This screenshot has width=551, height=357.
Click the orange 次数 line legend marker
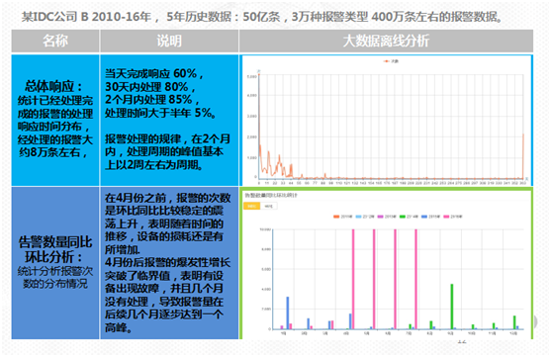tap(387, 61)
